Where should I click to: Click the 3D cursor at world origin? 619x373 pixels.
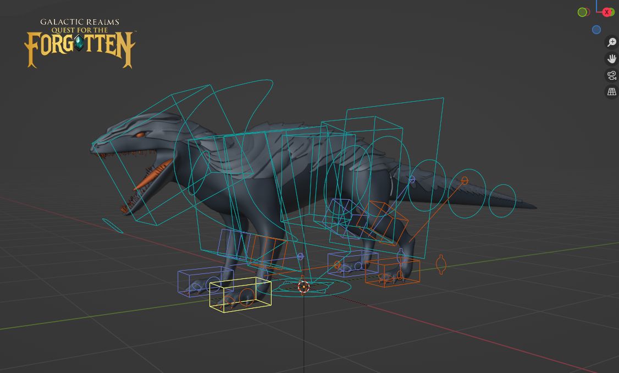(303, 287)
